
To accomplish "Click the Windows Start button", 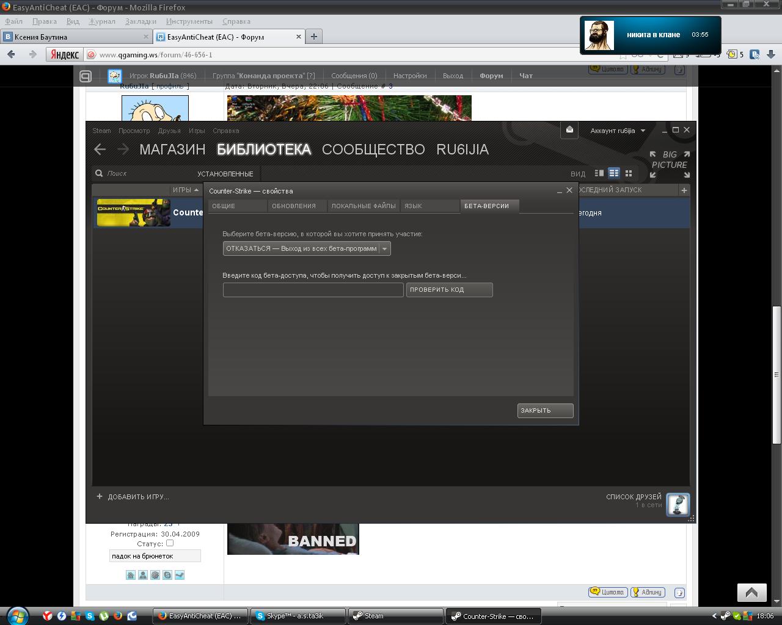I will [x=17, y=615].
